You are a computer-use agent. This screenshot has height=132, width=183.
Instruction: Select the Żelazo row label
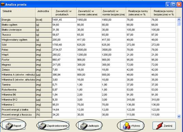tap(18, 70)
